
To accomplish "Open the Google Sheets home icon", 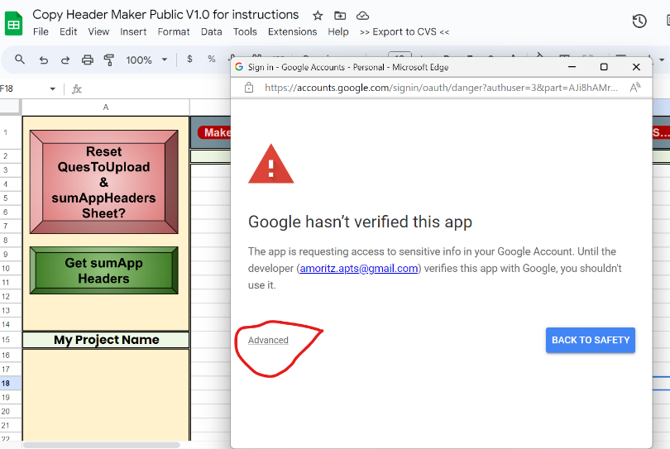I will [x=14, y=23].
